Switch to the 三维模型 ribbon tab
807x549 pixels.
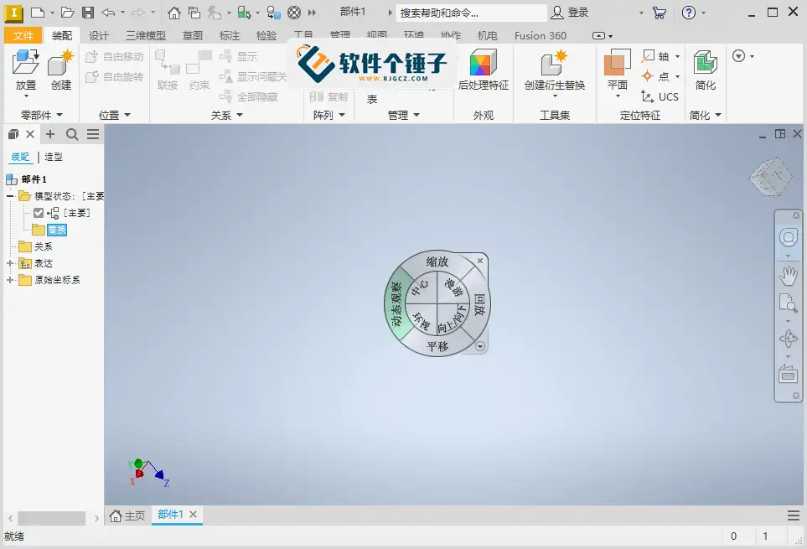(144, 35)
